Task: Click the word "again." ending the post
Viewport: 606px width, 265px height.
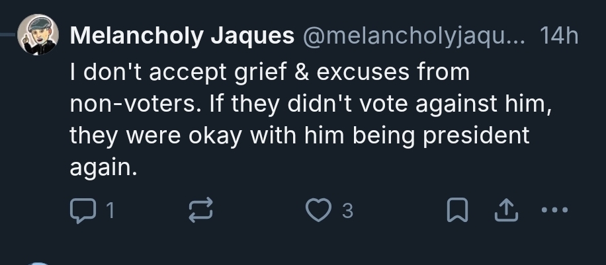Action: click(103, 167)
